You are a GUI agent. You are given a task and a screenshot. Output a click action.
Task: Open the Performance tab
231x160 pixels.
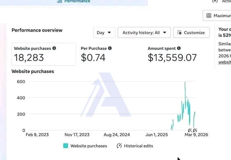click(x=74, y=2)
